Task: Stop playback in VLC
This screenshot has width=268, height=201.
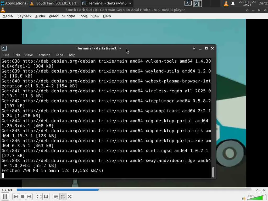Action: tap(23, 197)
